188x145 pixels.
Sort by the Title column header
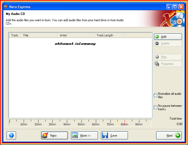pyautogui.click(x=39, y=35)
